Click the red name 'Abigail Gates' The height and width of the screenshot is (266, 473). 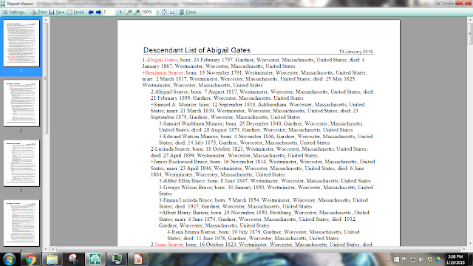pyautogui.click(x=162, y=60)
